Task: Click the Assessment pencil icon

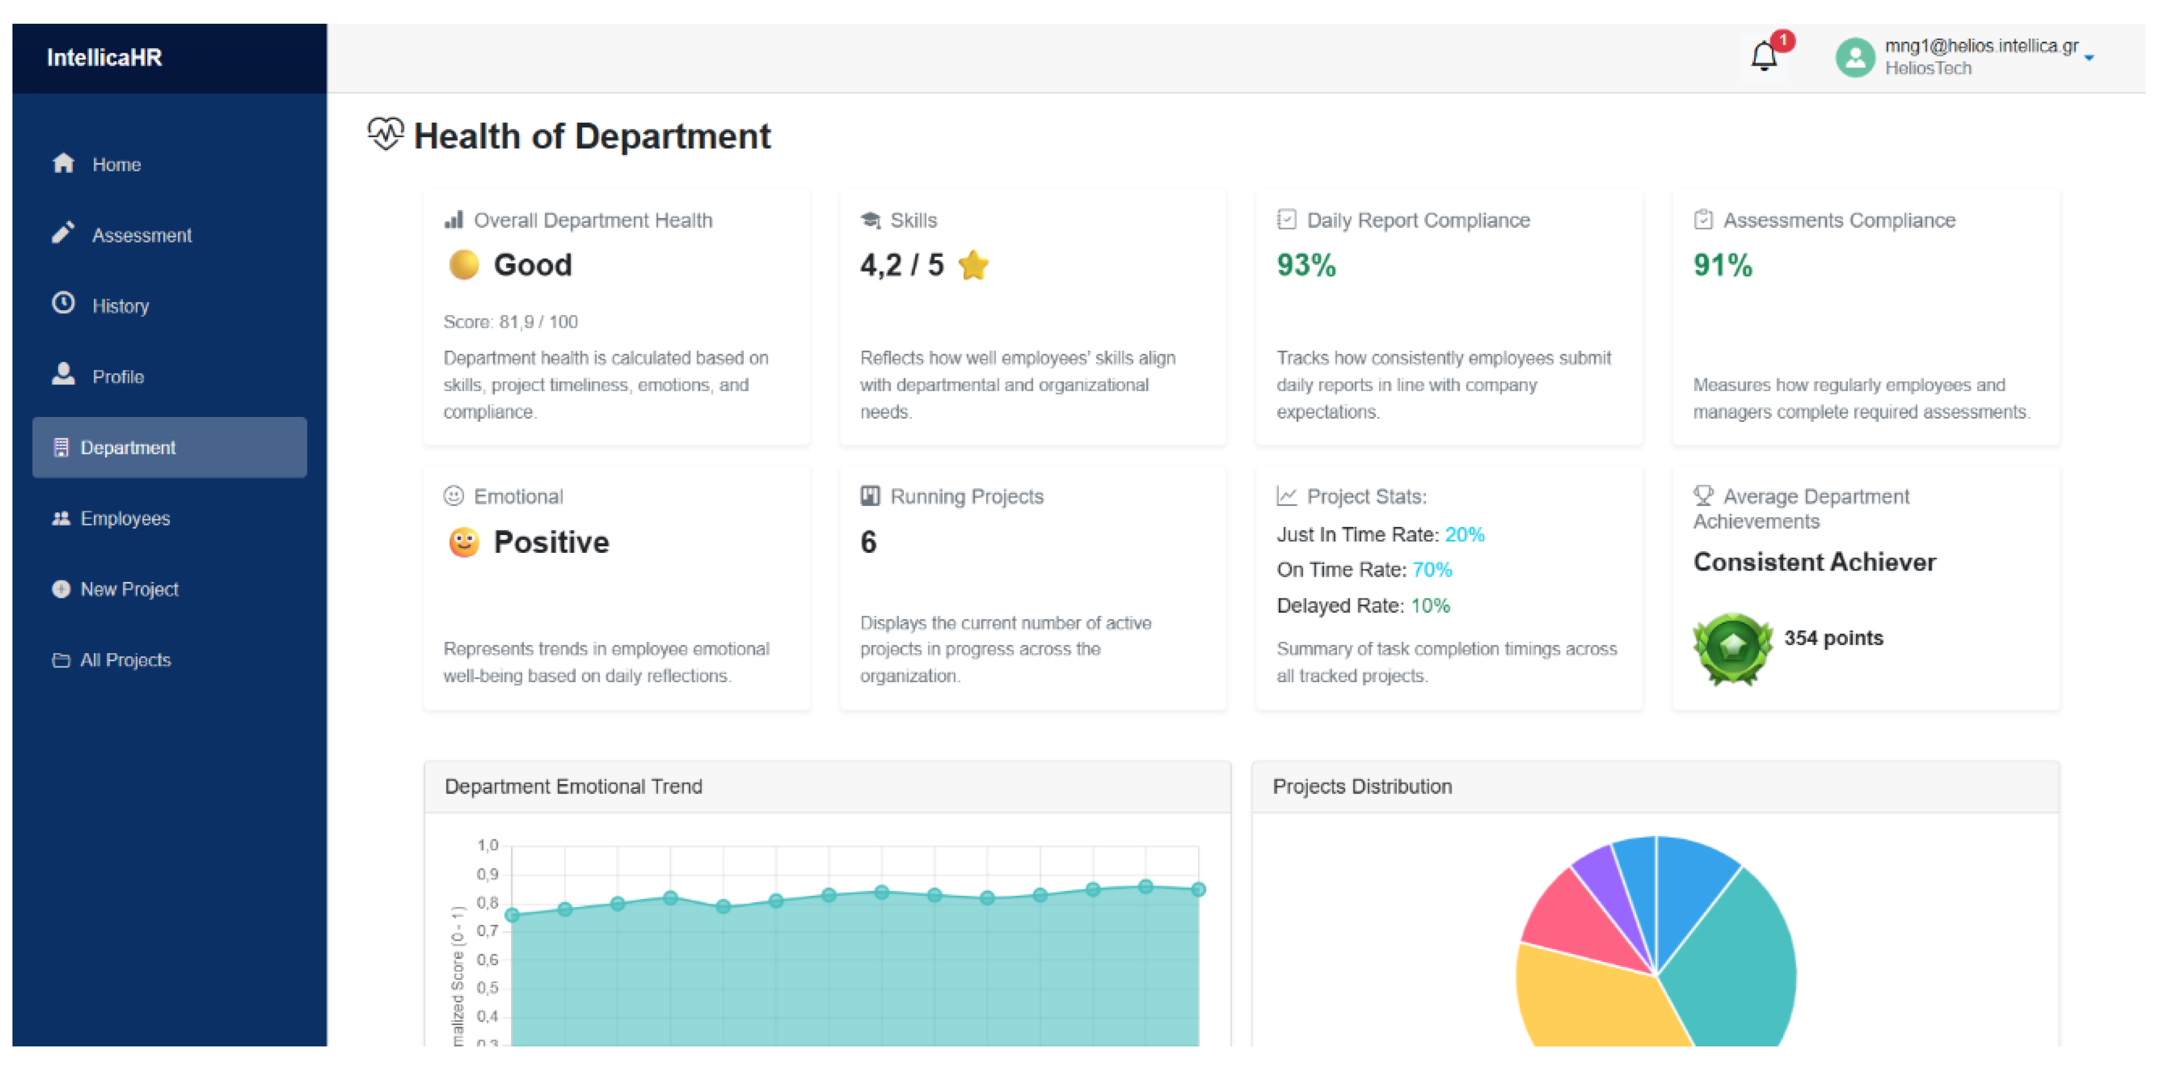Action: point(63,233)
